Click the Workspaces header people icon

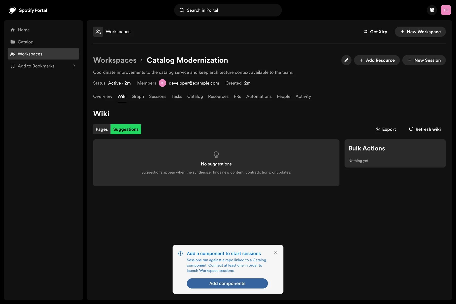pos(98,32)
